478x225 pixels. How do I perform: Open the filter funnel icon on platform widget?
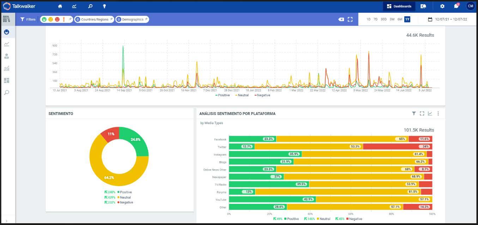pyautogui.click(x=414, y=114)
